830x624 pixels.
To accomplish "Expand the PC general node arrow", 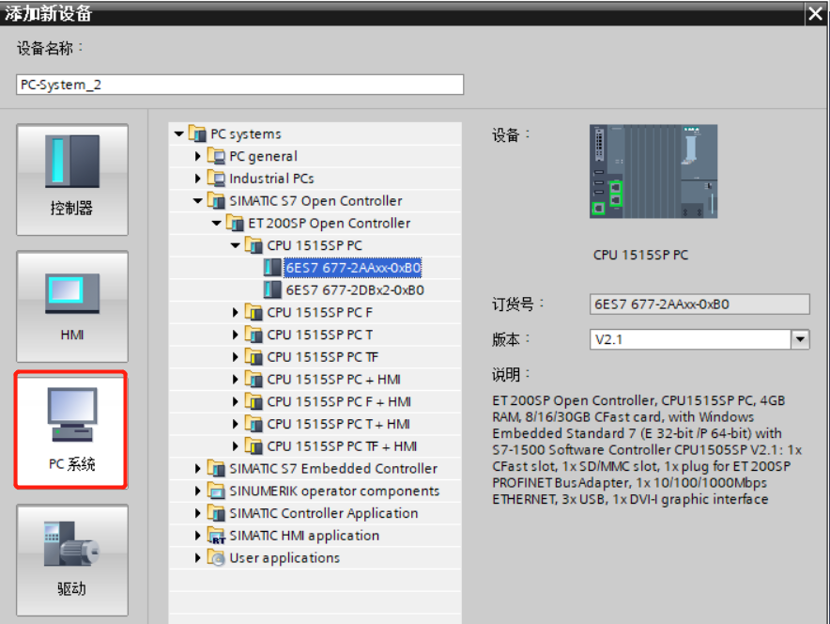I will (197, 156).
